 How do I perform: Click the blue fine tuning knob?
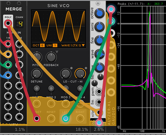101,40
